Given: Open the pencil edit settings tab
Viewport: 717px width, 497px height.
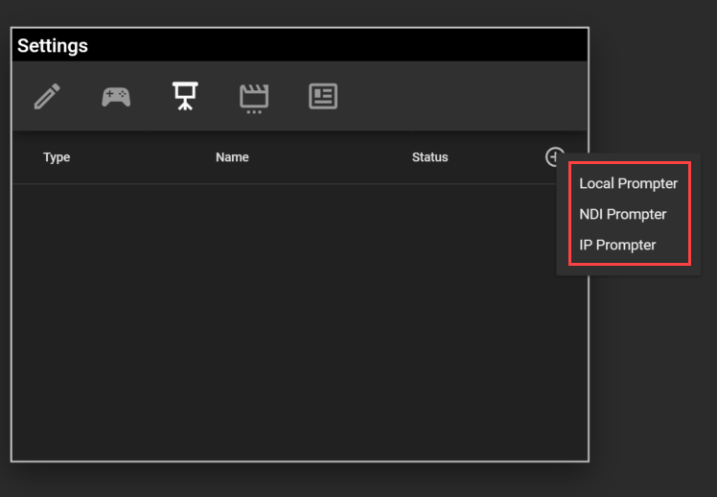Looking at the screenshot, I should [47, 96].
